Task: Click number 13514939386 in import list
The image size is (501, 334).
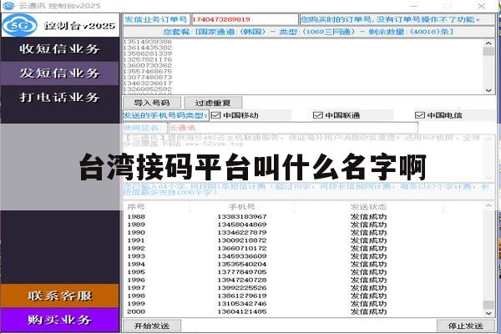Action: coord(147,42)
